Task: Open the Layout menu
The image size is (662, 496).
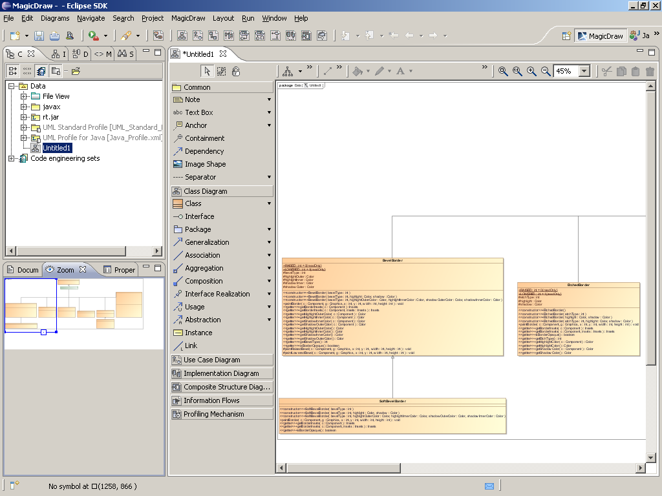Action: pyautogui.click(x=223, y=18)
